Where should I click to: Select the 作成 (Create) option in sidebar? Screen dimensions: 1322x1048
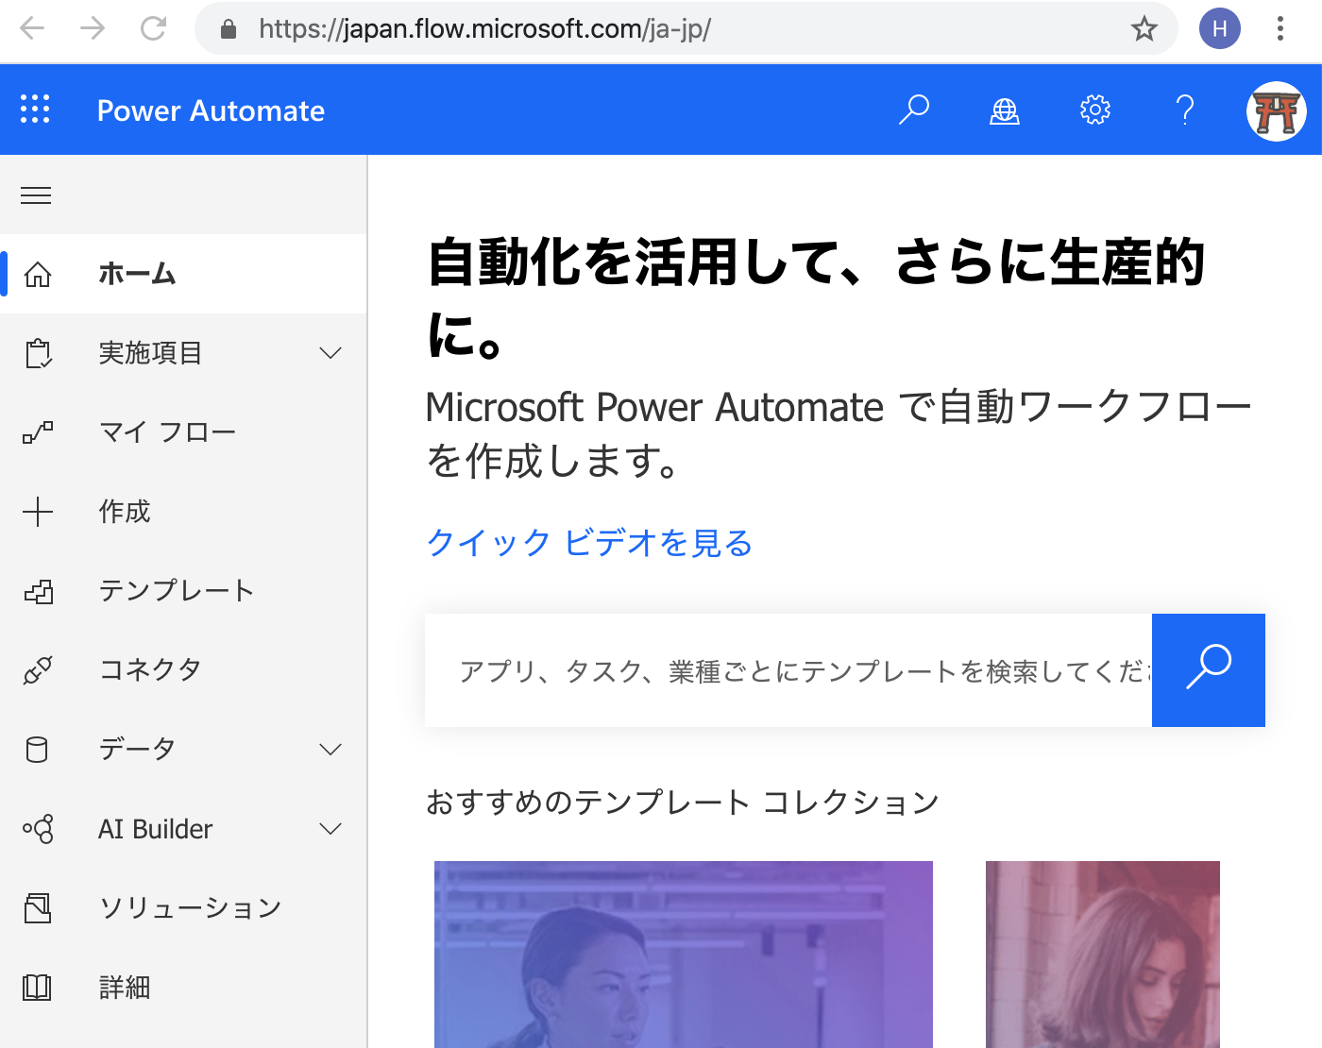click(124, 512)
